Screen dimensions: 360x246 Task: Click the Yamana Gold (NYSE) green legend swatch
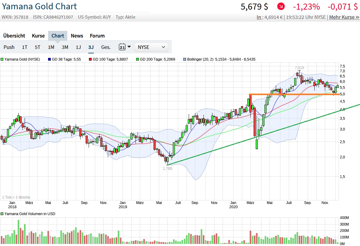(2, 59)
